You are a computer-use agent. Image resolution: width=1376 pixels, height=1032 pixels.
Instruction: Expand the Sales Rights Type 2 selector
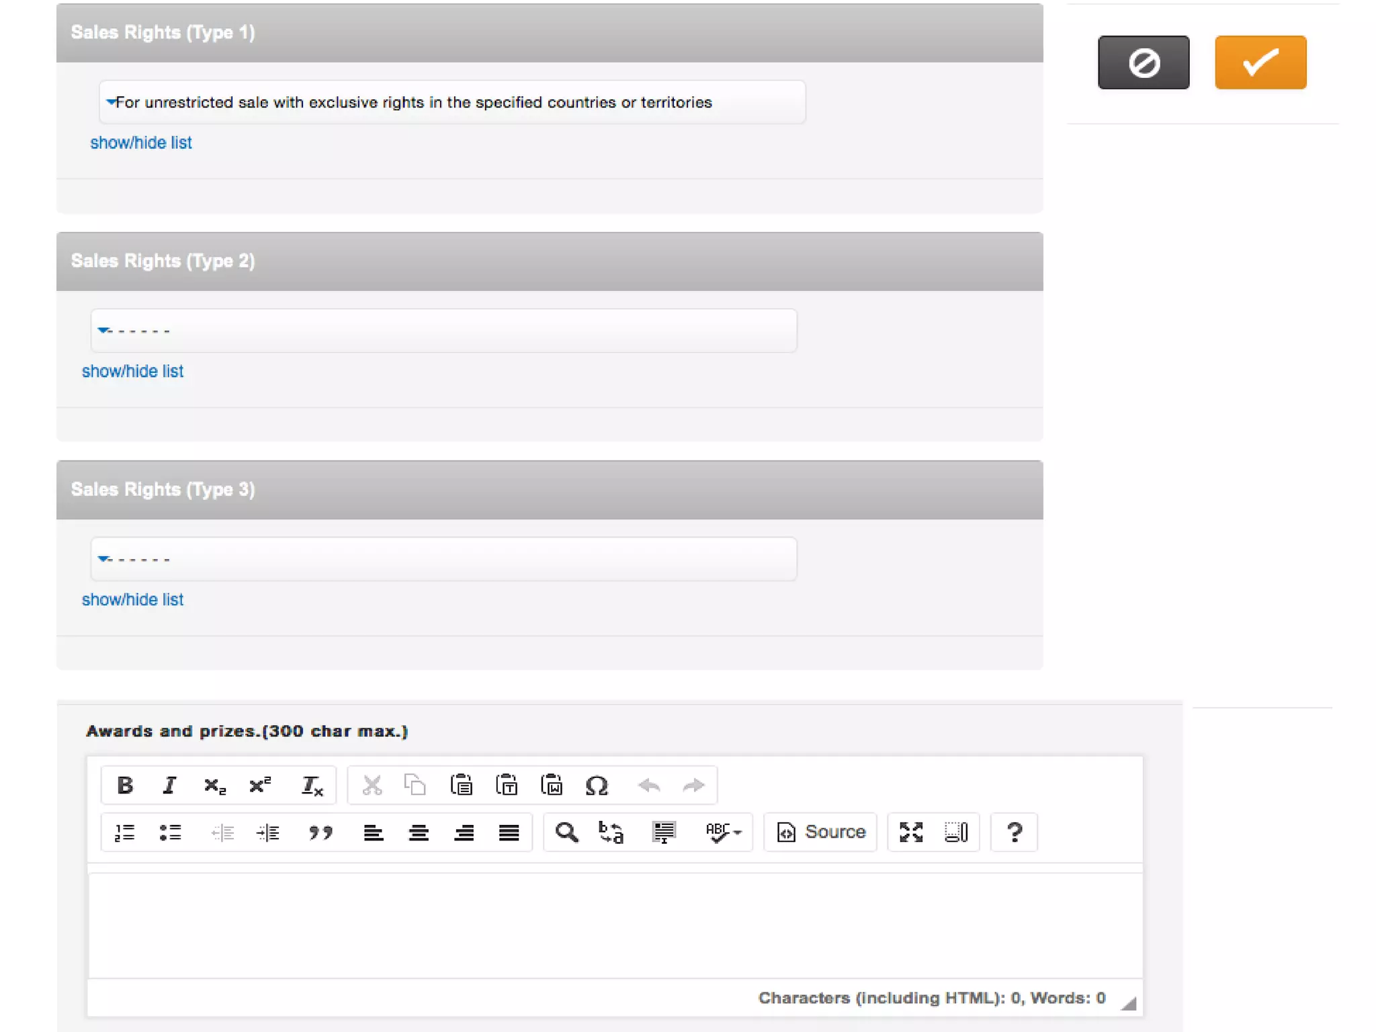coord(443,331)
